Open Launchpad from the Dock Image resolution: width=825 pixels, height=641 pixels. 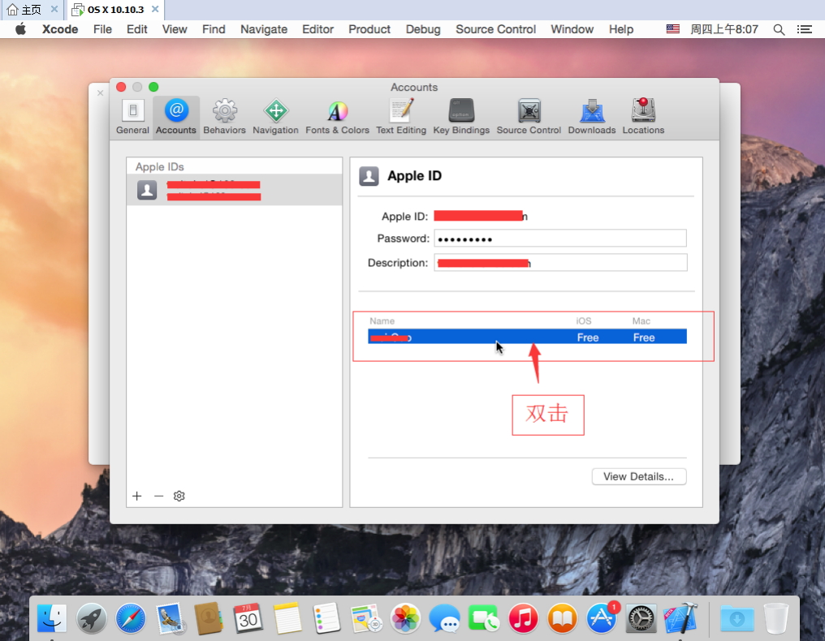(91, 617)
